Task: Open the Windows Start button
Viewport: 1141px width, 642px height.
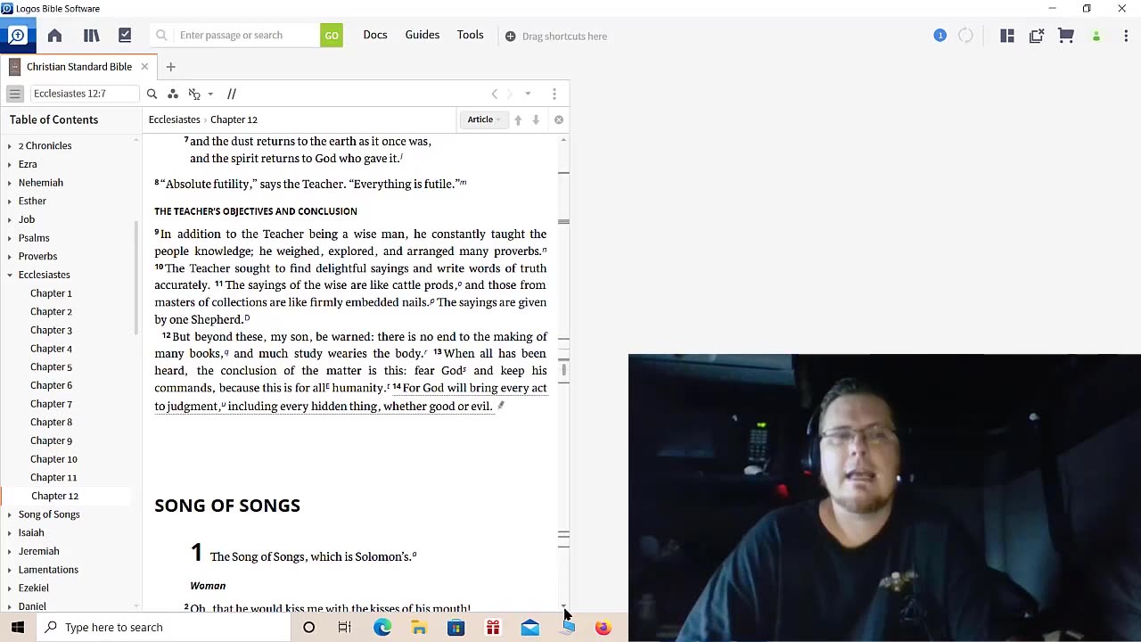Action: point(18,628)
